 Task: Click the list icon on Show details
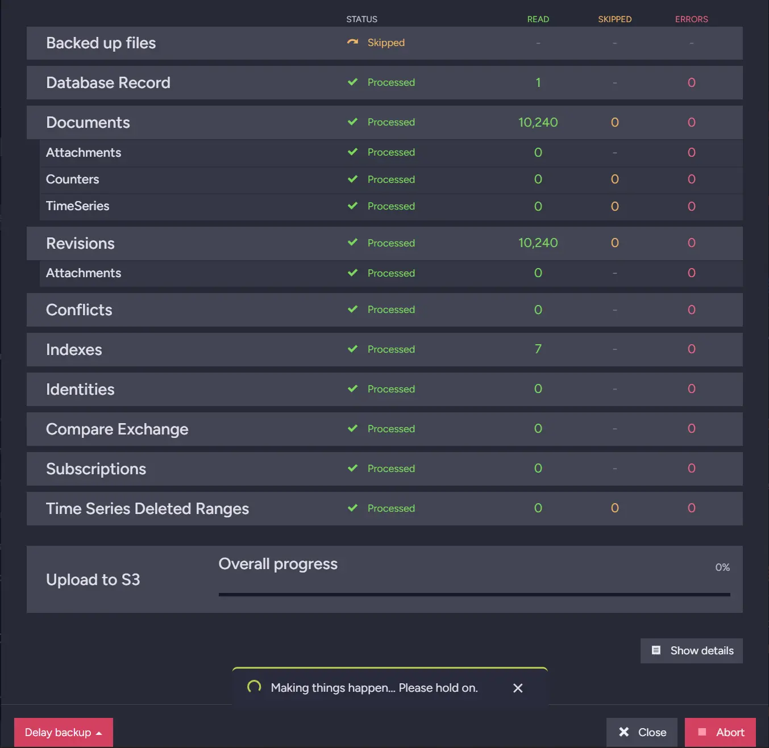point(656,650)
